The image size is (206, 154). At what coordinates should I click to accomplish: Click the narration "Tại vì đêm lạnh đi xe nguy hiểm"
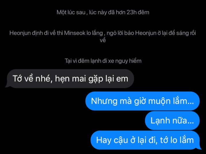(x=103, y=61)
